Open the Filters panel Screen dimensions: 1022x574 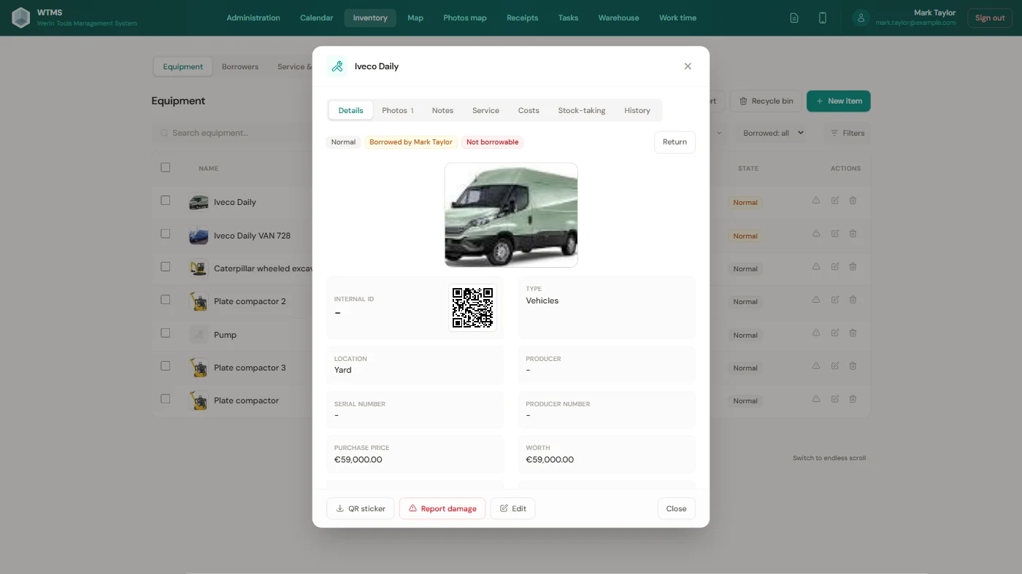pos(847,133)
